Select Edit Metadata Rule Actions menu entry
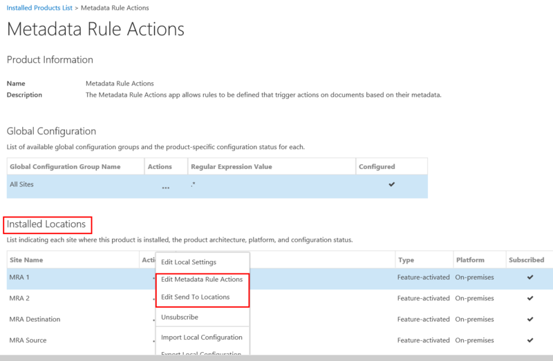553x361 pixels. (202, 280)
